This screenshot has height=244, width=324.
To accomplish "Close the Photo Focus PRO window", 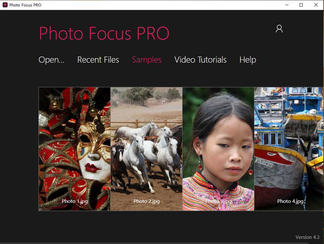I will [x=316, y=5].
